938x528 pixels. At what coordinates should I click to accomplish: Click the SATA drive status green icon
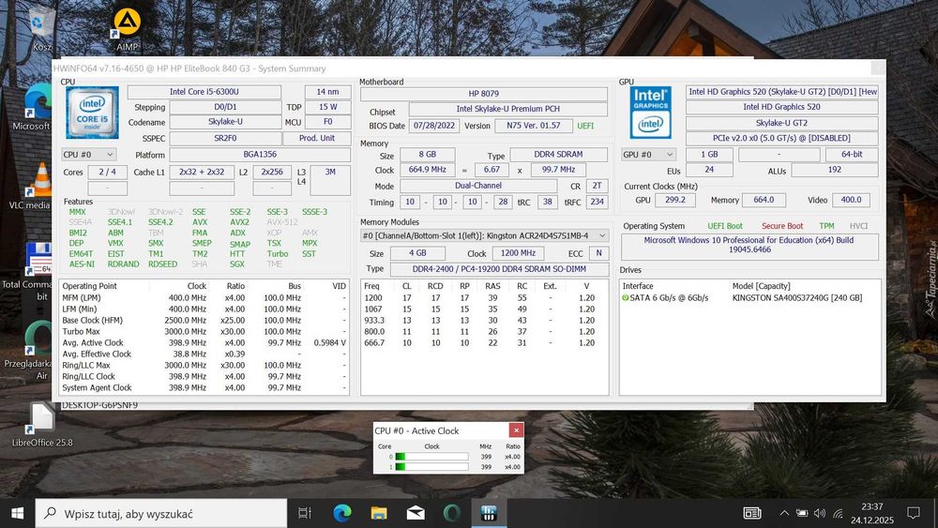pos(625,298)
